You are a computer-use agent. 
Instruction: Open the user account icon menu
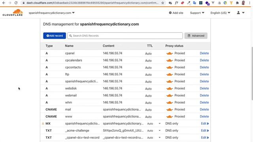tap(240, 13)
